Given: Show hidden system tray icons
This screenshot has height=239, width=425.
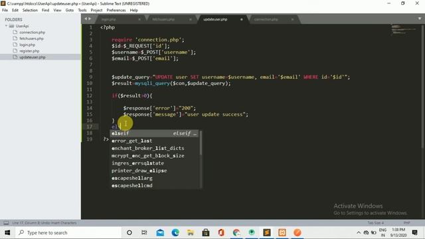Looking at the screenshot, I should pos(359,232).
